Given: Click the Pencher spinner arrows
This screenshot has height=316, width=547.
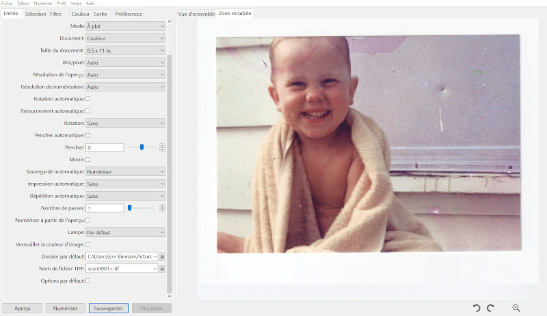Looking at the screenshot, I should tap(162, 147).
